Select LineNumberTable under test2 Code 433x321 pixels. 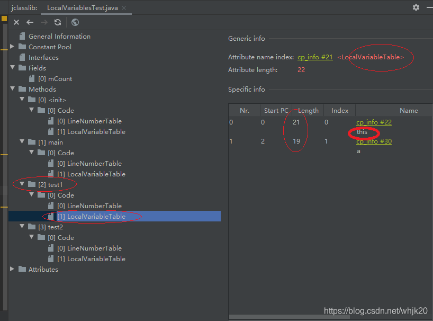89,248
